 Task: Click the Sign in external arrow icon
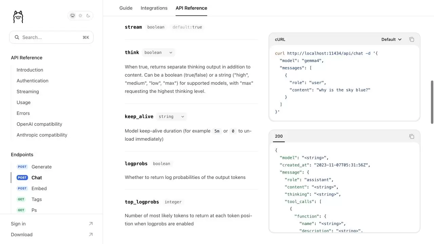pos(91,224)
